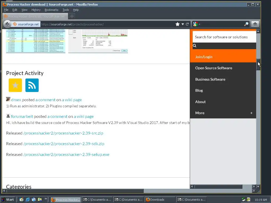The height and width of the screenshot is (203, 271).
Task: Download processhacker-2.39-setup.exe link
Action: coord(66,154)
